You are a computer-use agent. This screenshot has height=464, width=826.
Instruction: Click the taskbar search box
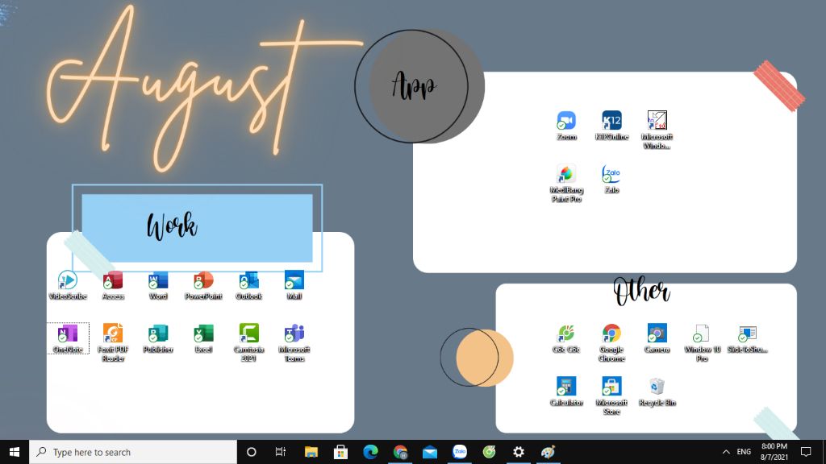pos(133,452)
